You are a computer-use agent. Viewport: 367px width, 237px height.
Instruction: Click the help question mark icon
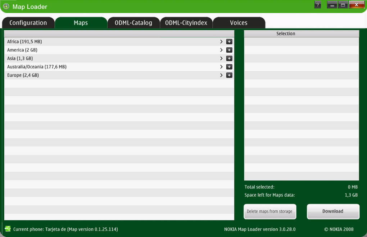[x=318, y=5]
